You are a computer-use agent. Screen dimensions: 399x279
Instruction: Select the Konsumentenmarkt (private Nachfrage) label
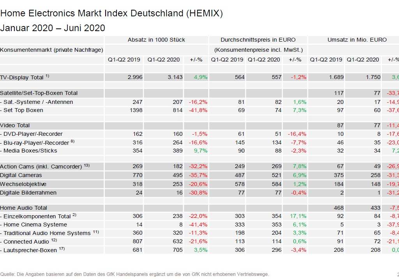click(x=51, y=50)
